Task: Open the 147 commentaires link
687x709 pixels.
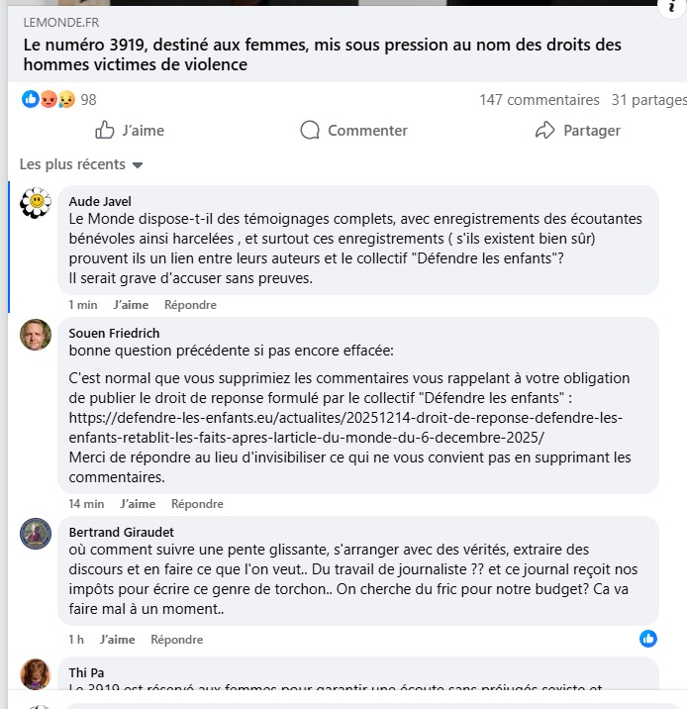Action: coord(540,99)
